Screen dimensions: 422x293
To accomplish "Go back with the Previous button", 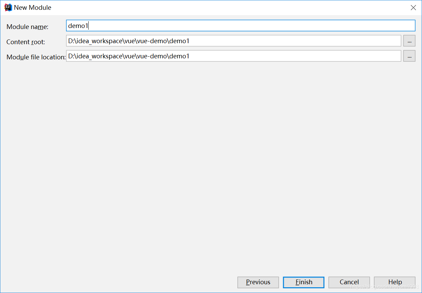I will [x=258, y=282].
